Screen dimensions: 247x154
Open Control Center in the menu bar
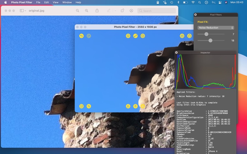220,2
